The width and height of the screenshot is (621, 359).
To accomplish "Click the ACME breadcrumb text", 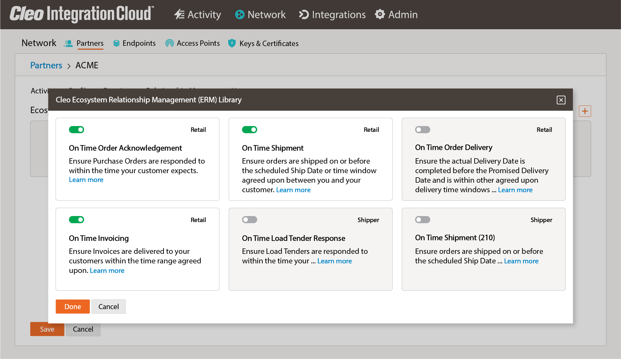I will (87, 65).
